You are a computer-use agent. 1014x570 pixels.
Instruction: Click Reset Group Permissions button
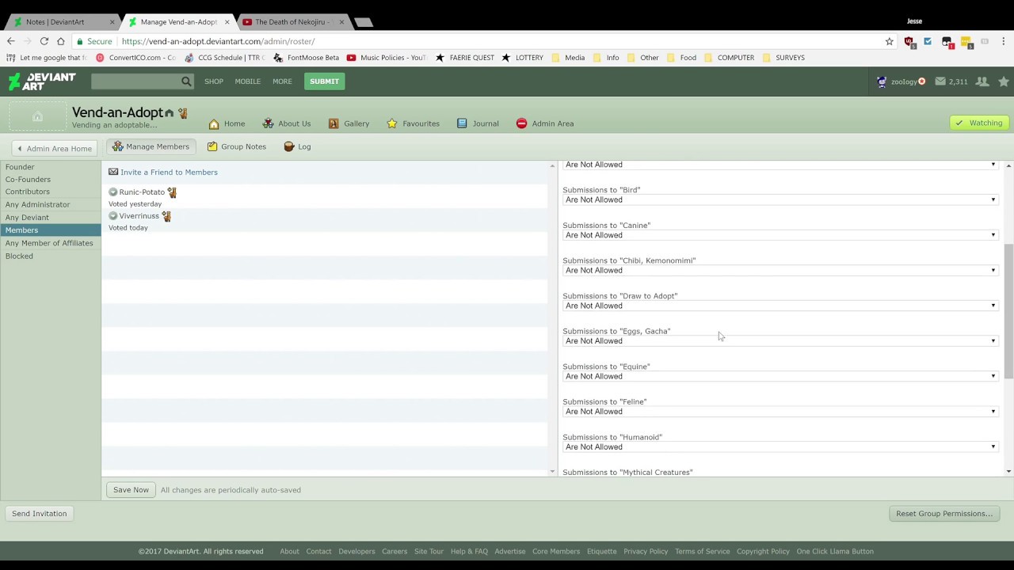[x=944, y=514]
